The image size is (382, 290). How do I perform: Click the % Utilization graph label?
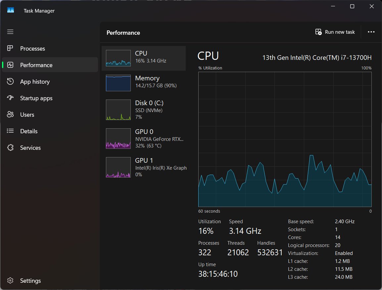coord(210,68)
